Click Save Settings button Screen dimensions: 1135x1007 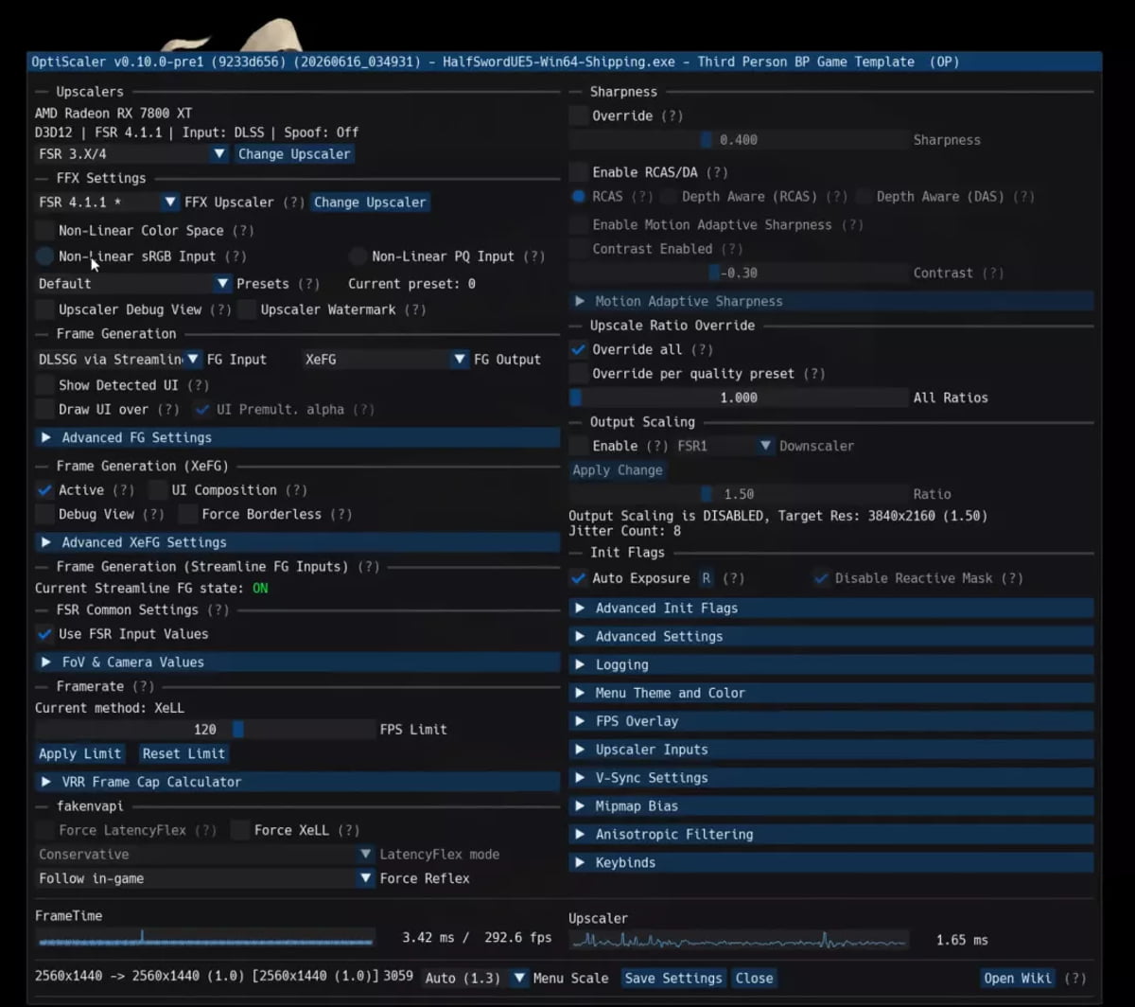coord(673,978)
